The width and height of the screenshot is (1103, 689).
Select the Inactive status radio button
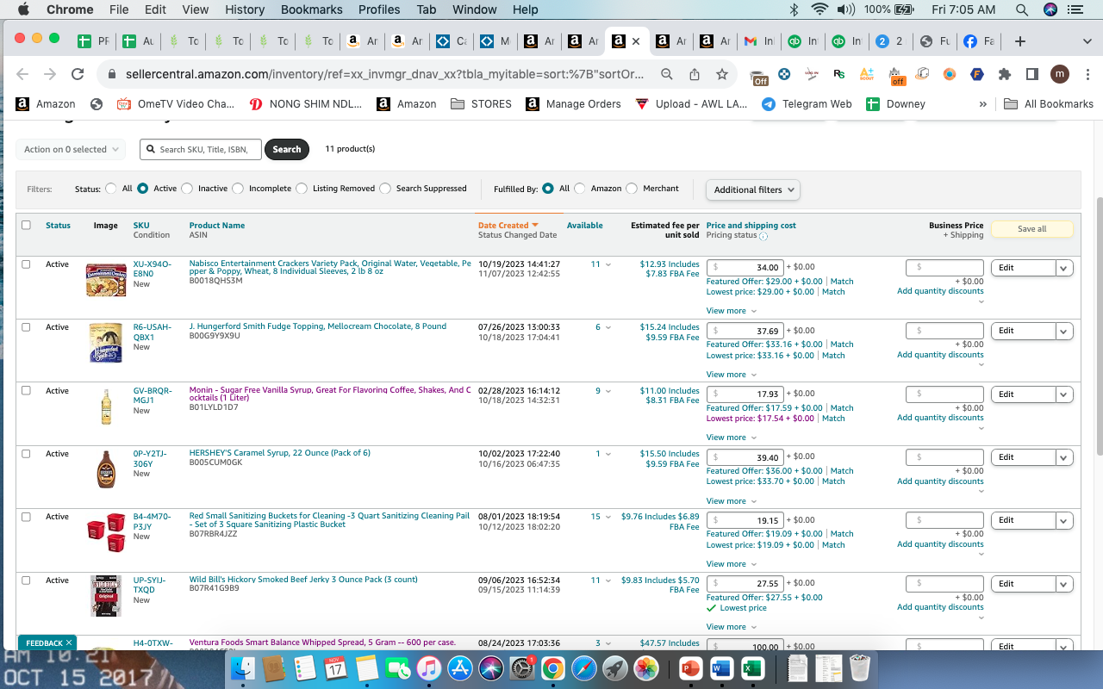pyautogui.click(x=187, y=189)
